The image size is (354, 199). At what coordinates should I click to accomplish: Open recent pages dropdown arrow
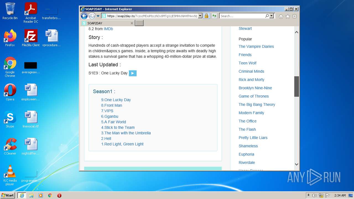(x=98, y=16)
